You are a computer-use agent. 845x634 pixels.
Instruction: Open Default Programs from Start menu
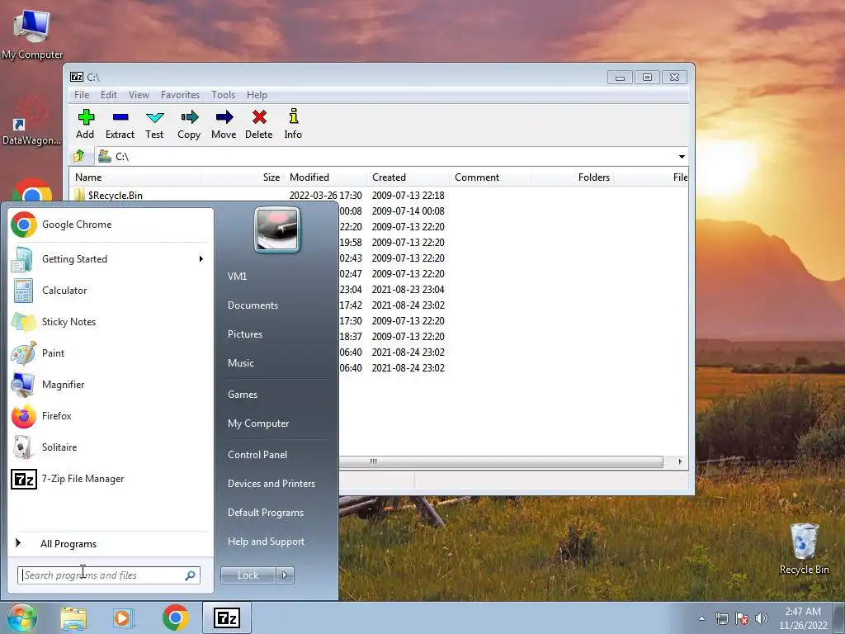(x=266, y=513)
